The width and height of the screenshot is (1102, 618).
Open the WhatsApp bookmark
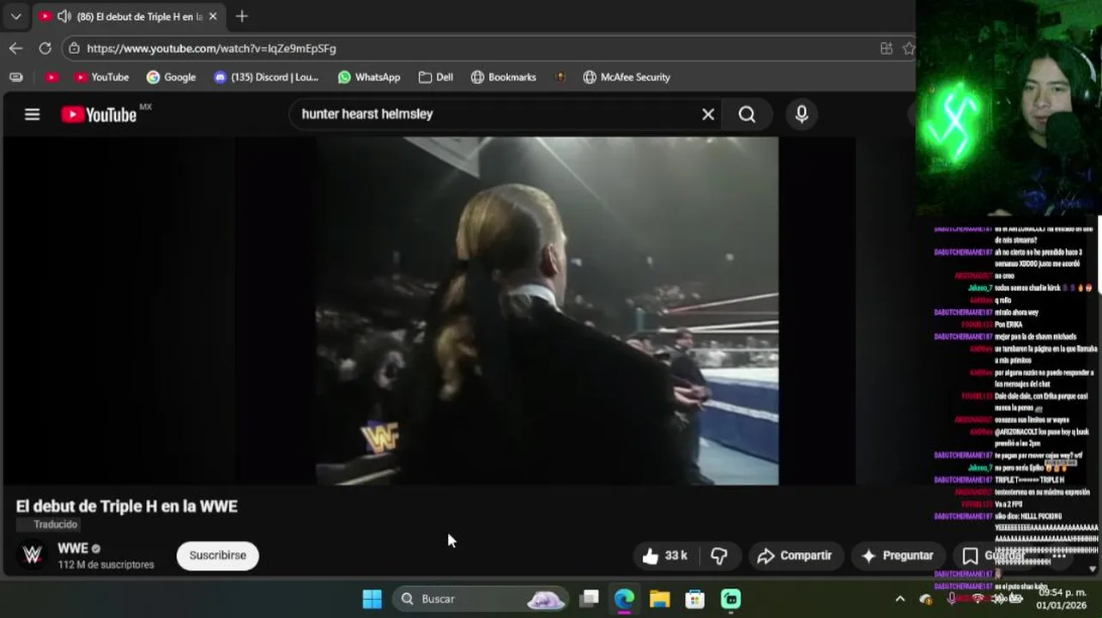(x=368, y=77)
